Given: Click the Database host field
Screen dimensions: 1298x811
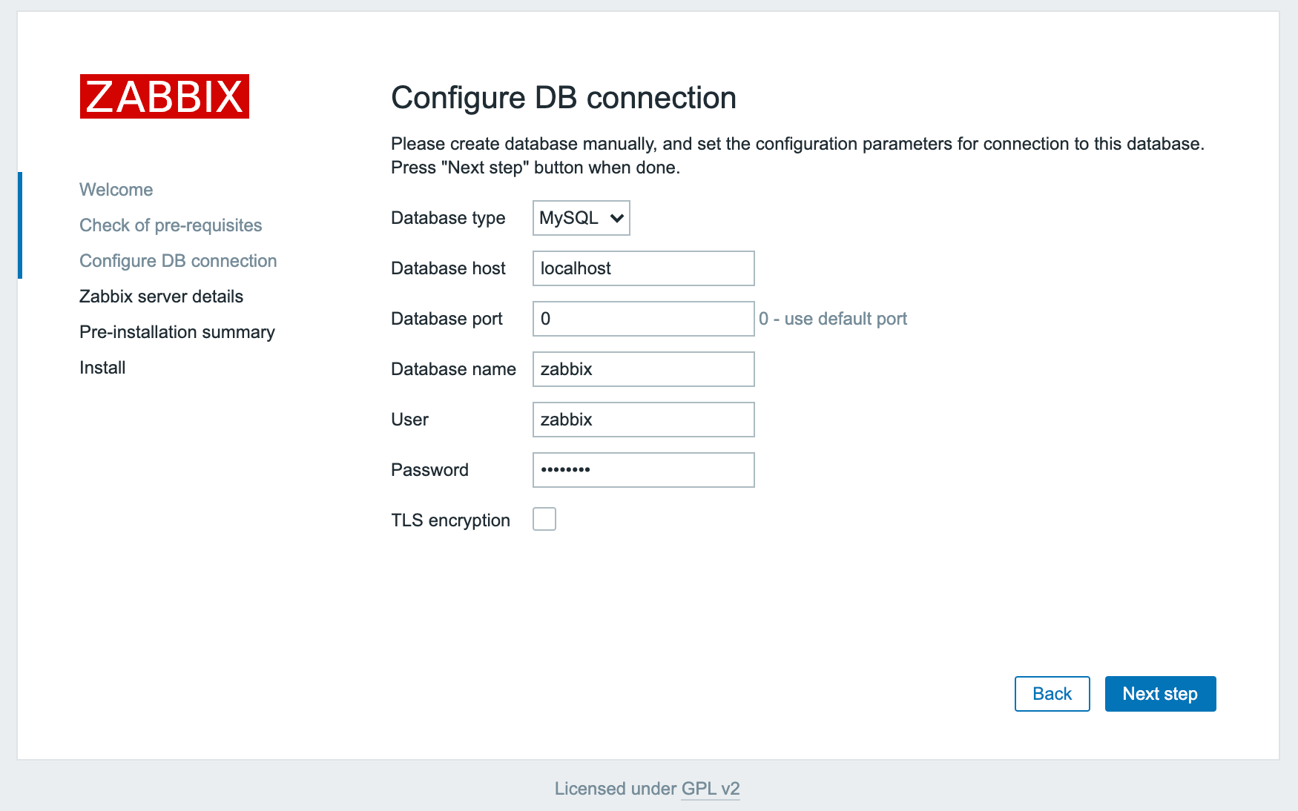Looking at the screenshot, I should pyautogui.click(x=642, y=268).
